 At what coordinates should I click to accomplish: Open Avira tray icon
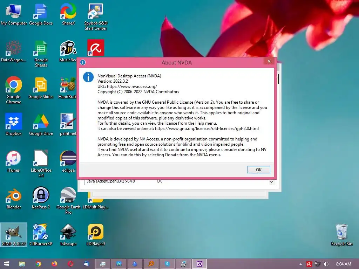click(309, 264)
